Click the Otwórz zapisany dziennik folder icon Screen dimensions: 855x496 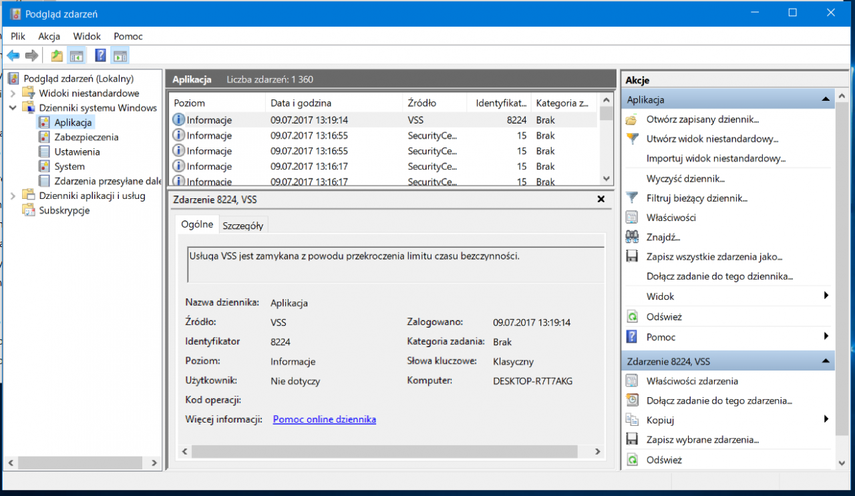point(632,120)
